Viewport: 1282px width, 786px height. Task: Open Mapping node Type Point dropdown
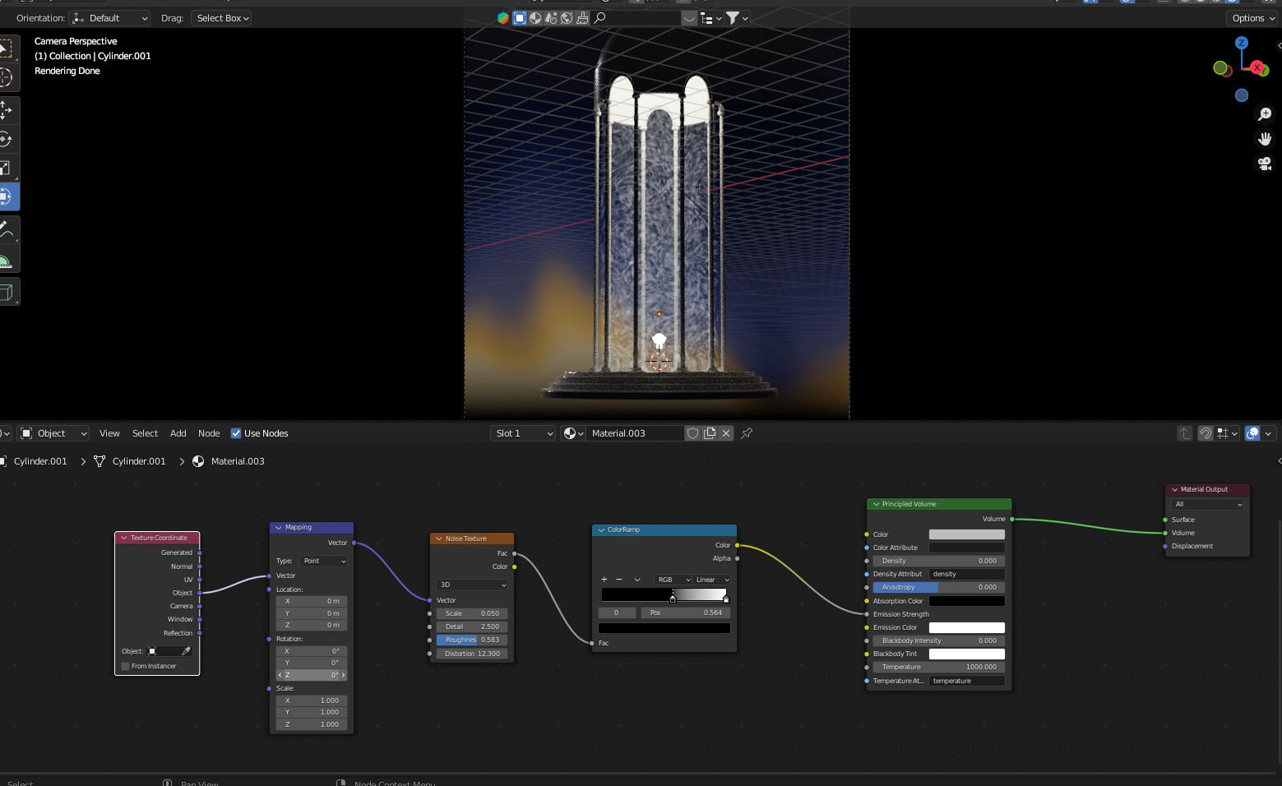click(323, 561)
